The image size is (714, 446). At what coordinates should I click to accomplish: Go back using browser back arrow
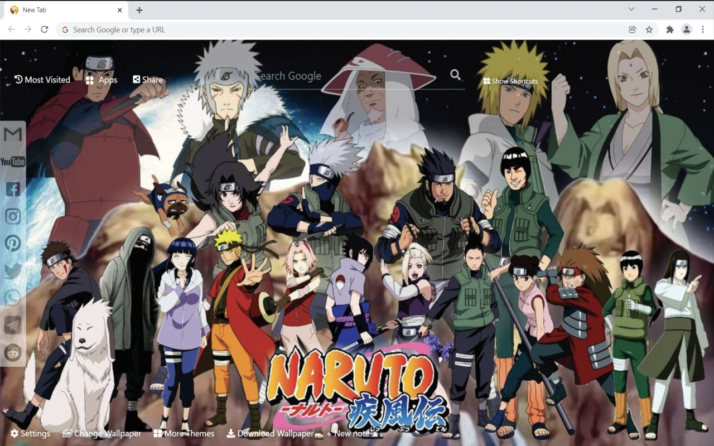pos(11,30)
